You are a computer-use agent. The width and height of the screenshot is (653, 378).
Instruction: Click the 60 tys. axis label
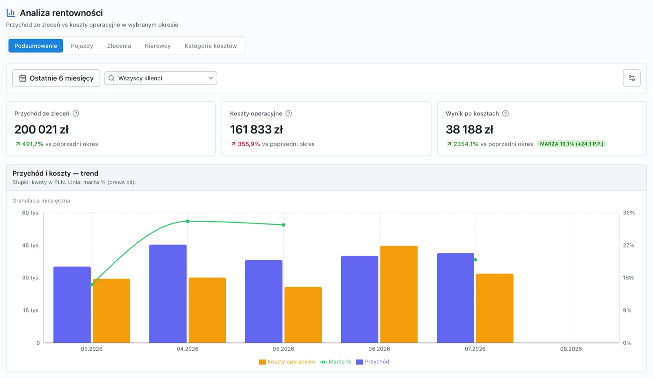point(31,213)
